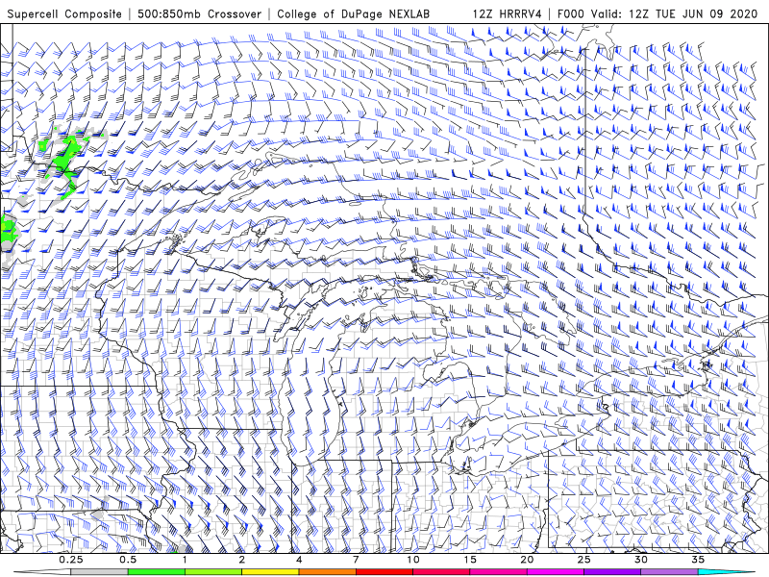Select the bright green 0.5–1 color bar segment
Screen dimensions: 769x577
tap(156, 572)
